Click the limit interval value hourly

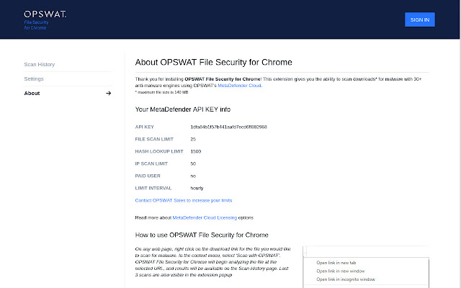(197, 188)
